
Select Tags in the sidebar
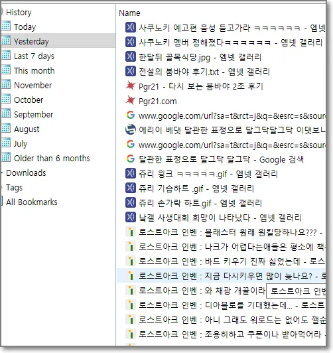click(x=14, y=188)
